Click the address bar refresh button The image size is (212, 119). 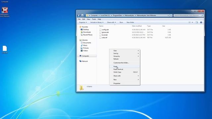[171, 16]
